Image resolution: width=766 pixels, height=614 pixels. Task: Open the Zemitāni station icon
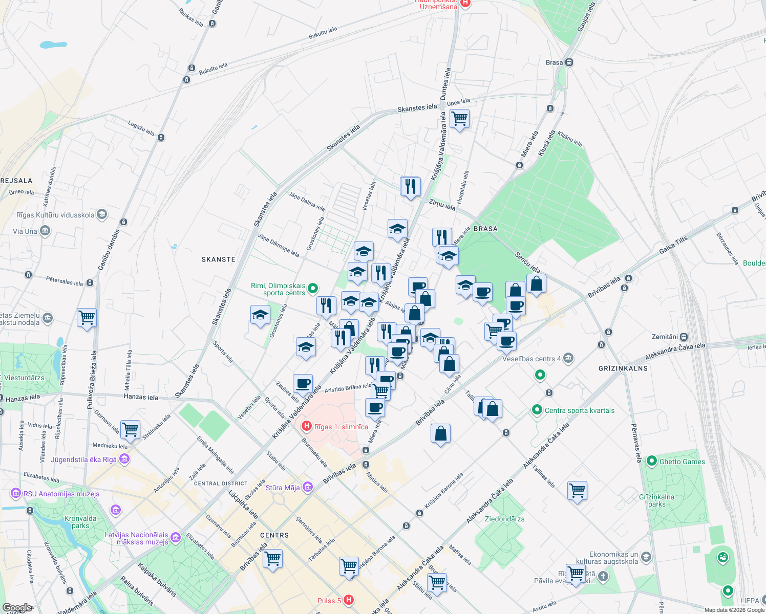pos(683,337)
